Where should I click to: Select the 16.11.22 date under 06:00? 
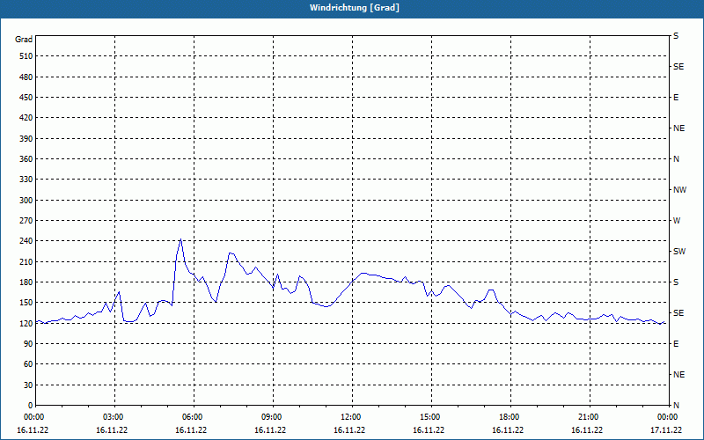click(x=191, y=430)
